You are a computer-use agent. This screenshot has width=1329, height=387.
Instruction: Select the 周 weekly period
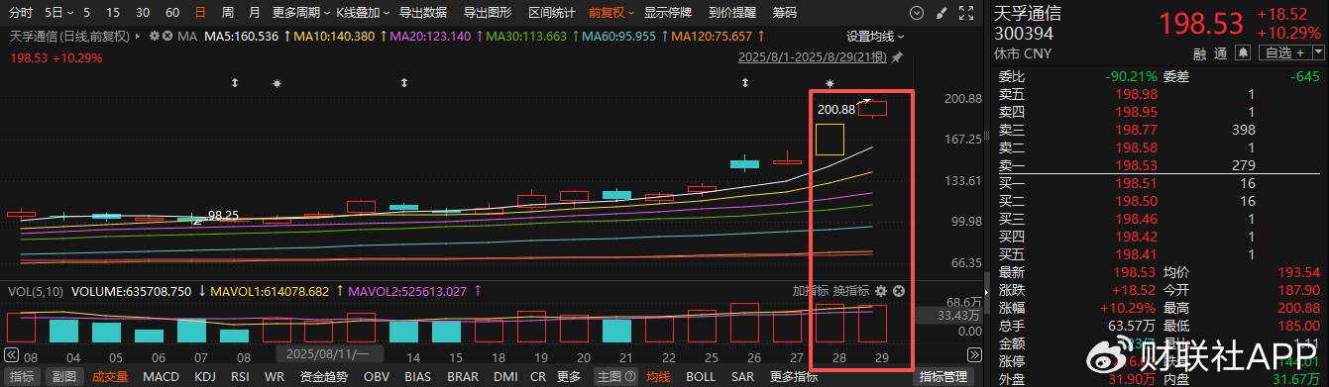click(x=228, y=13)
